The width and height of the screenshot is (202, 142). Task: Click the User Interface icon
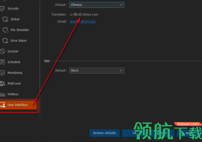(x=3, y=105)
